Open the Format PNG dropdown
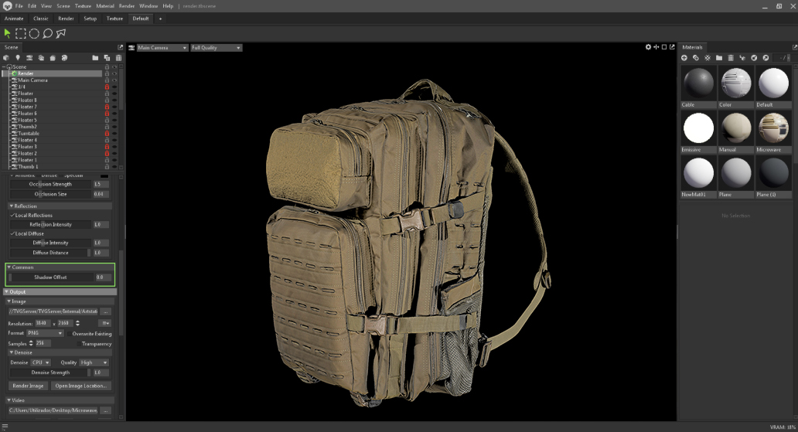 [45, 333]
